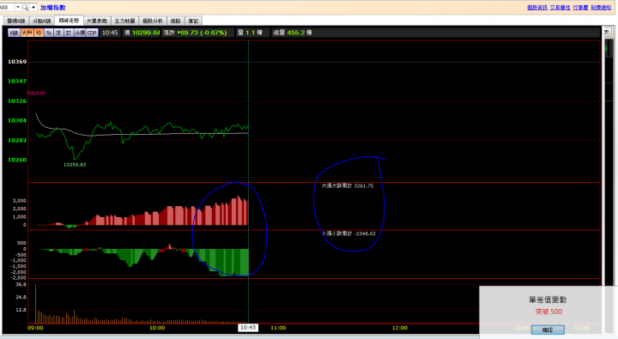Image resolution: width=618 pixels, height=339 pixels.
Task: Open the stock code dropdown arrow
Action: click(x=18, y=7)
